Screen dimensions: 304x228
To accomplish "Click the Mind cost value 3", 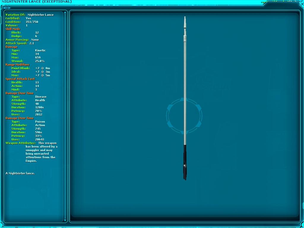I will pos(36,90).
